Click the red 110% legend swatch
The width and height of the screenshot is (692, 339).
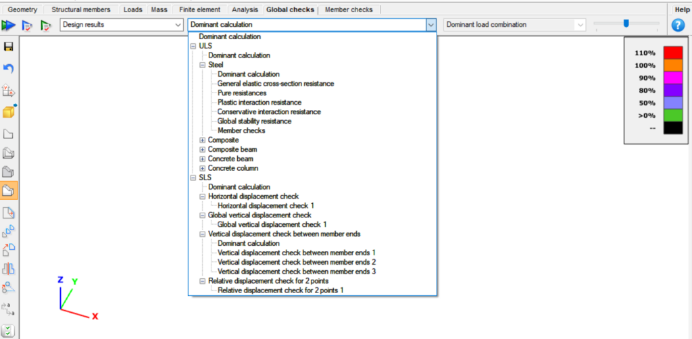[x=673, y=53]
